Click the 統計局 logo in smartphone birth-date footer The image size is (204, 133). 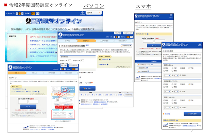pyautogui.click(x=165, y=125)
